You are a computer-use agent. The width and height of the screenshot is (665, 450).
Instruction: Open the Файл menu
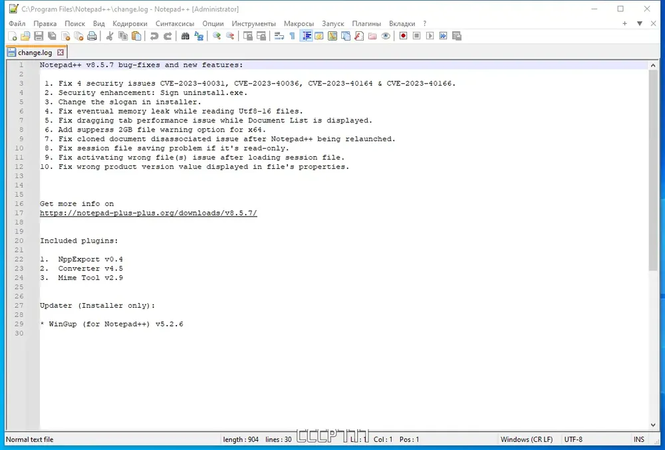(17, 24)
